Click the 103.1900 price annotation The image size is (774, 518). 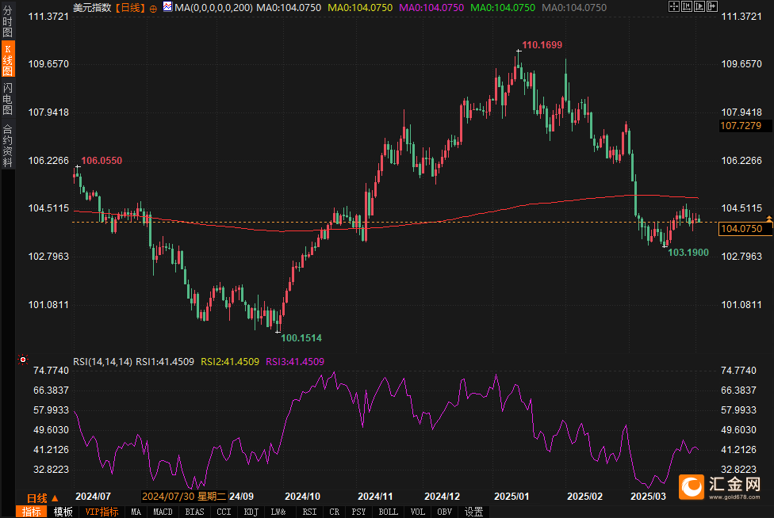coord(688,253)
